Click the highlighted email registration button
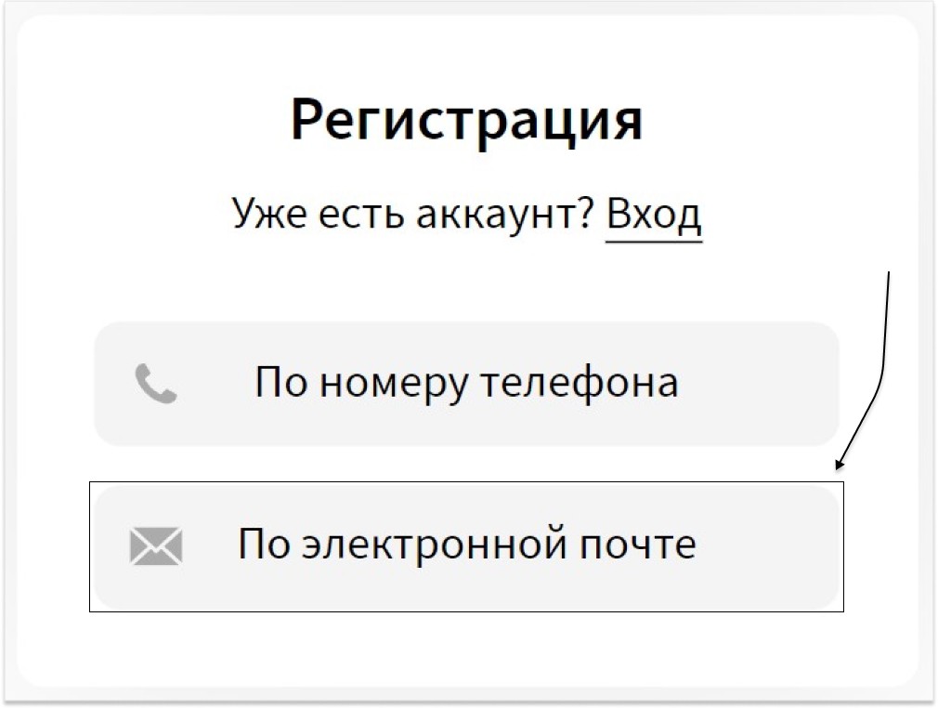The image size is (938, 709). (x=466, y=547)
